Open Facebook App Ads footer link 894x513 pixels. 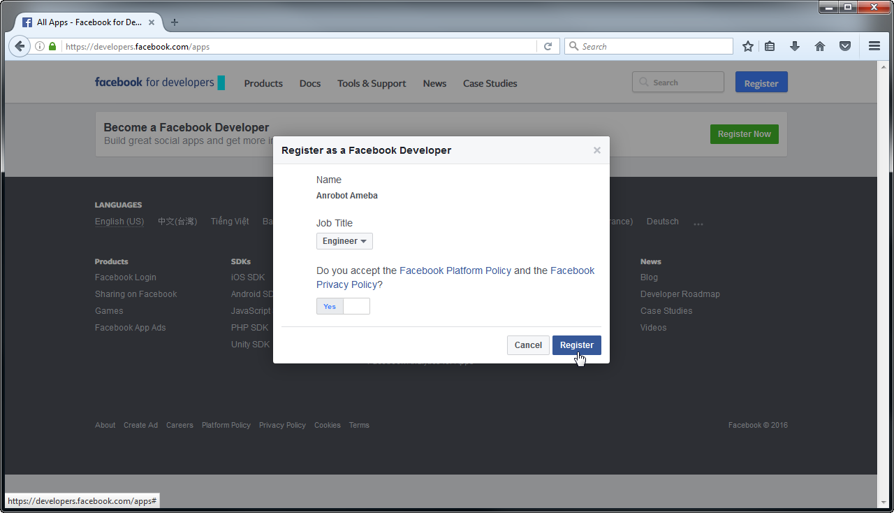tap(131, 328)
